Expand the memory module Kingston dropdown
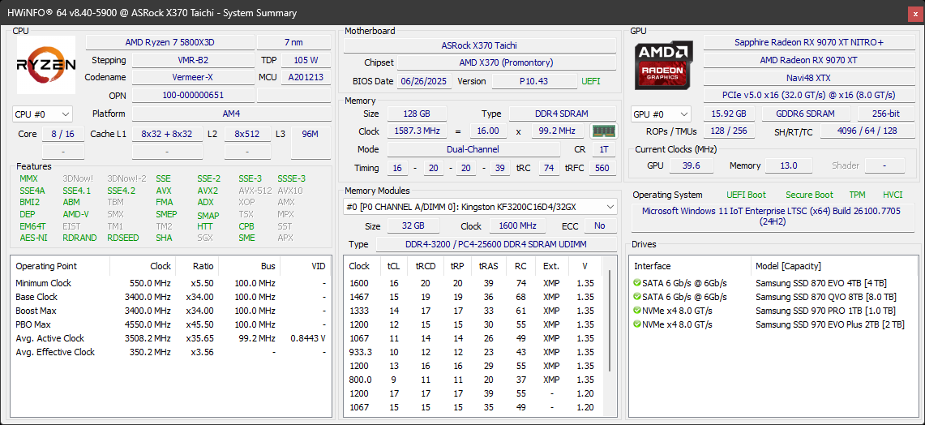The image size is (925, 425). tap(480, 207)
